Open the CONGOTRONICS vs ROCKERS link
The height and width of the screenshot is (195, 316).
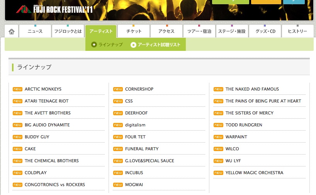(x=54, y=185)
